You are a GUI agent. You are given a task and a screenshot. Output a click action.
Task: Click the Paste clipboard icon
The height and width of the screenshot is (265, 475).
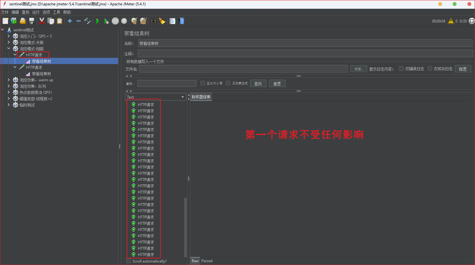tap(59, 21)
